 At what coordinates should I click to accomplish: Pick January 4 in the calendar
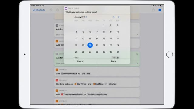76,32
